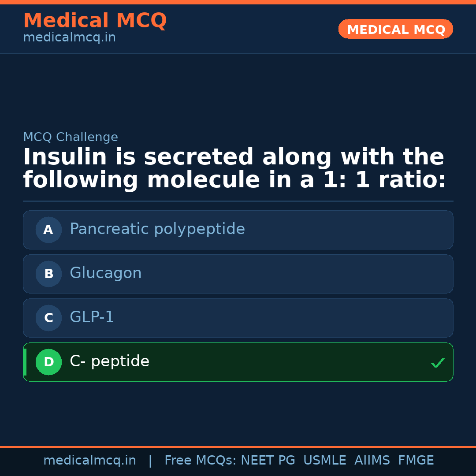Click the FMGE footer label
This screenshot has width=476, height=476.
416,461
